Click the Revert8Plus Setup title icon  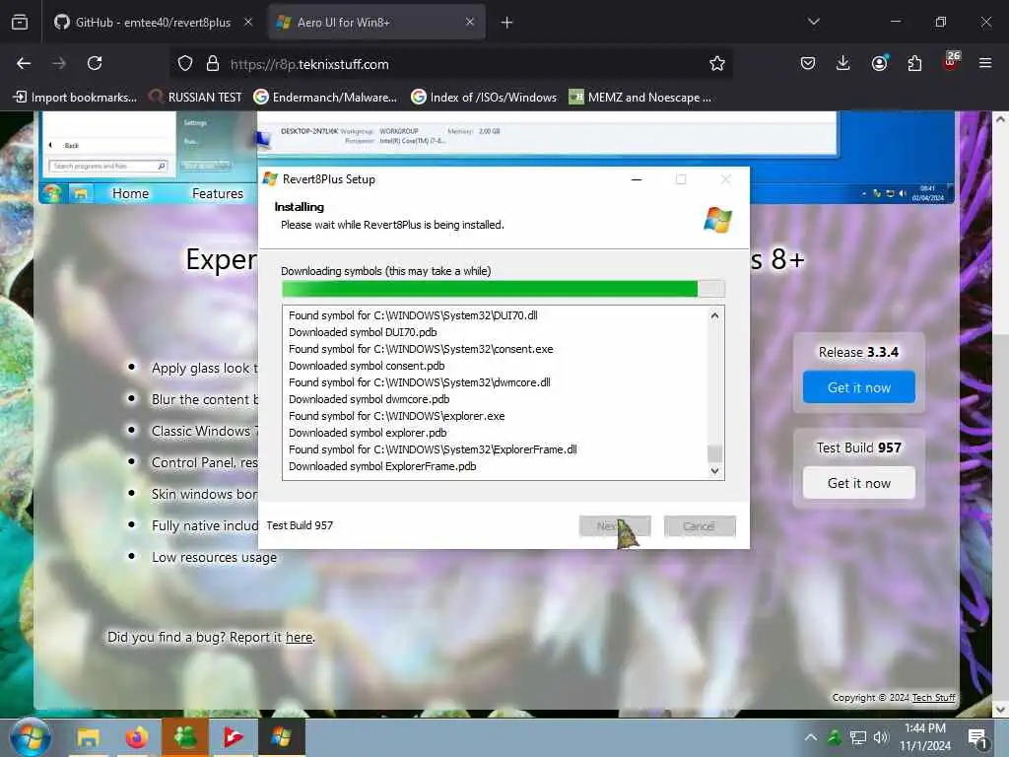(x=270, y=179)
